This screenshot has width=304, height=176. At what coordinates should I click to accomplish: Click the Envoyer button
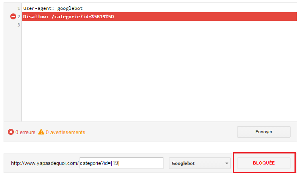[x=264, y=132]
